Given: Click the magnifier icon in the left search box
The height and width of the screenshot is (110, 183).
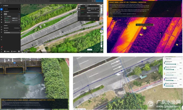Looking at the screenshot, I should tap(19, 9).
